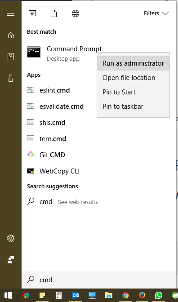The height and width of the screenshot is (302, 178).
Task: Open the hamburger menu in sidebar
Action: (11, 13)
